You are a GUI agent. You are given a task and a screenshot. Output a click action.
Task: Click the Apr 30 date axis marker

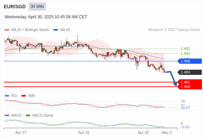[x=143, y=132]
